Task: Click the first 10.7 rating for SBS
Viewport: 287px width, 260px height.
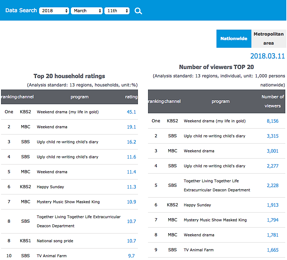Action: (131, 221)
